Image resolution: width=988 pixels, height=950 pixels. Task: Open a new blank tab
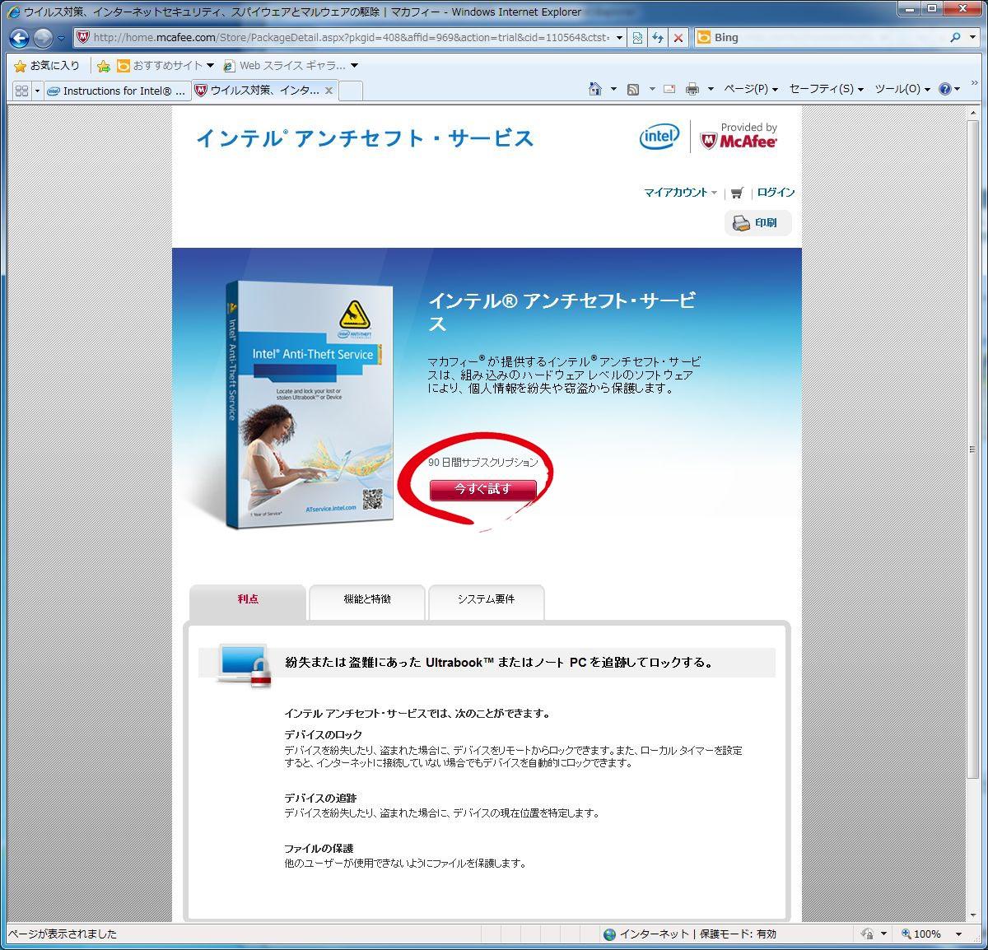coord(351,91)
